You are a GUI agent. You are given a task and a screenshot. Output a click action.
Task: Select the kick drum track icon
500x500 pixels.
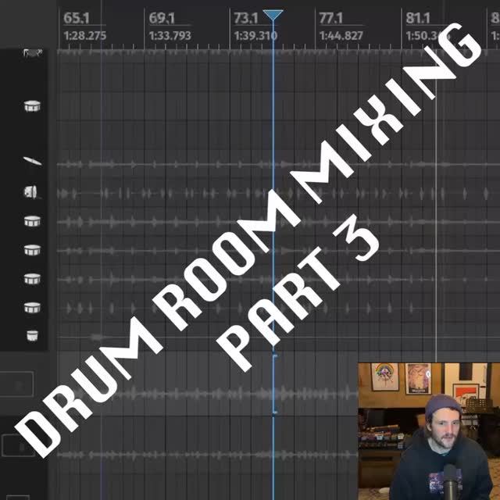[x=31, y=192]
